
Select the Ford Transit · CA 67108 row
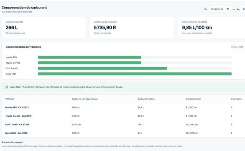[x=123, y=125]
